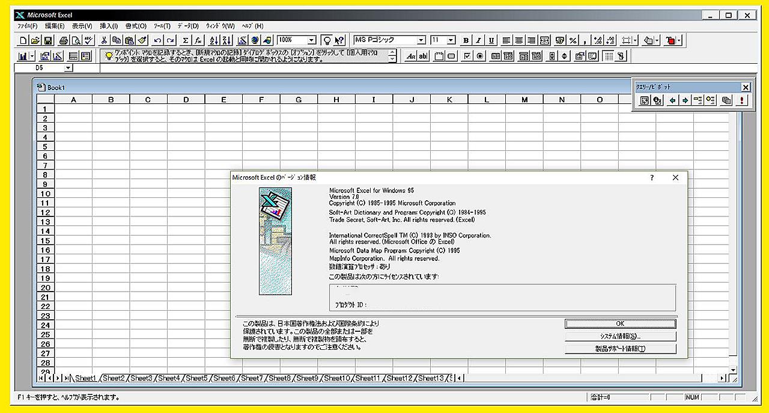Click the システム情報(S)... button
This screenshot has width=769, height=413.
tap(620, 336)
